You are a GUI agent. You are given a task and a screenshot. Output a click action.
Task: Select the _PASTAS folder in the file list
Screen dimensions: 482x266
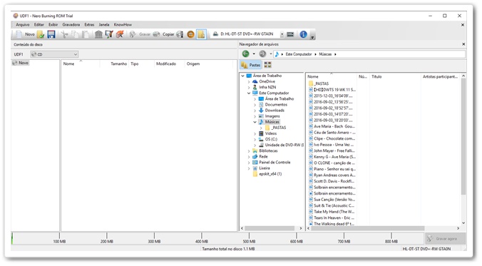click(322, 83)
